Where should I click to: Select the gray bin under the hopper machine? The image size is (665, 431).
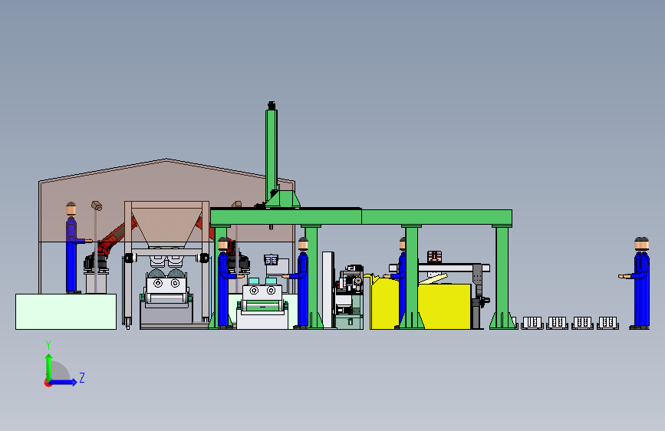click(x=166, y=314)
